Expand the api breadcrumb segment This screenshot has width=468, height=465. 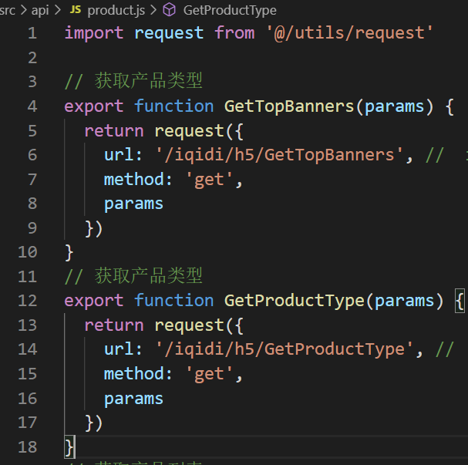[x=39, y=10]
